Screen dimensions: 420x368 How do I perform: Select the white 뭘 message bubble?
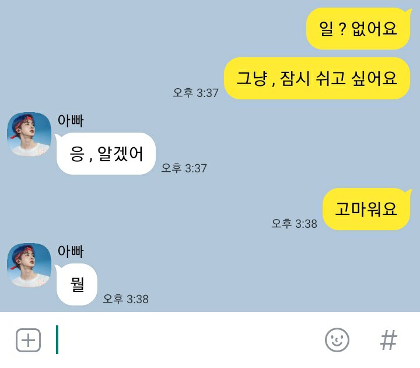pyautogui.click(x=76, y=284)
